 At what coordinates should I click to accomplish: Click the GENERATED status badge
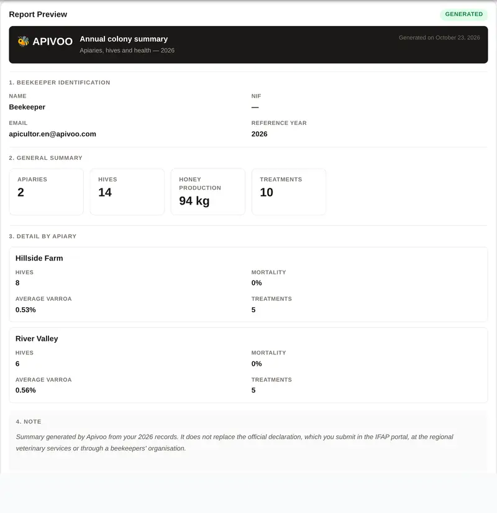463,14
